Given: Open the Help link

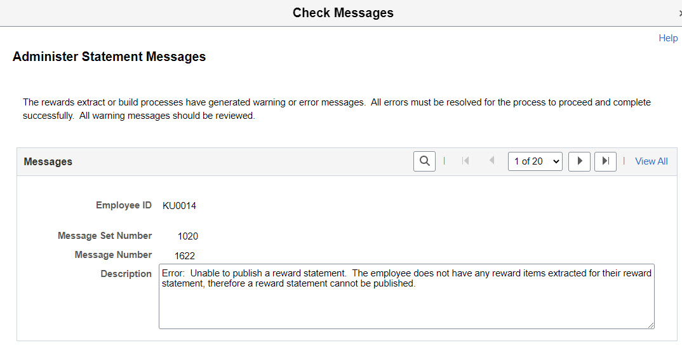Looking at the screenshot, I should 668,38.
